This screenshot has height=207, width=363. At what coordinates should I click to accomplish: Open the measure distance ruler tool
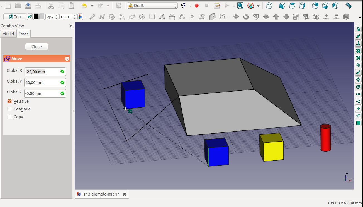348,6
